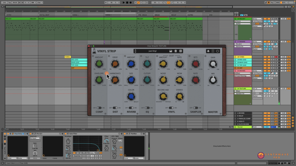Click the COMP Amount green knob
The height and width of the screenshot is (166, 296).
[x=99, y=64]
